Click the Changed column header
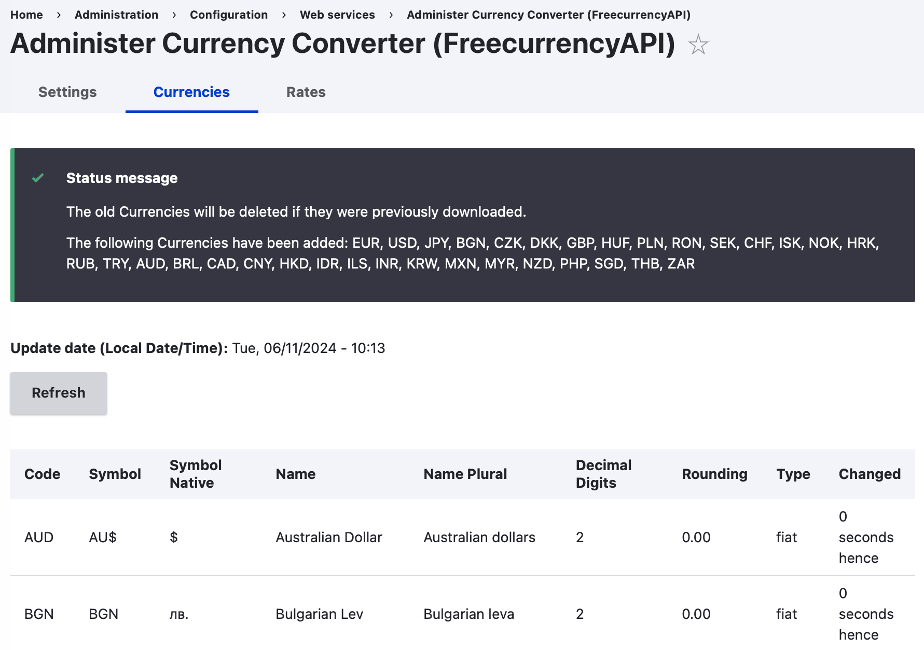 (869, 474)
